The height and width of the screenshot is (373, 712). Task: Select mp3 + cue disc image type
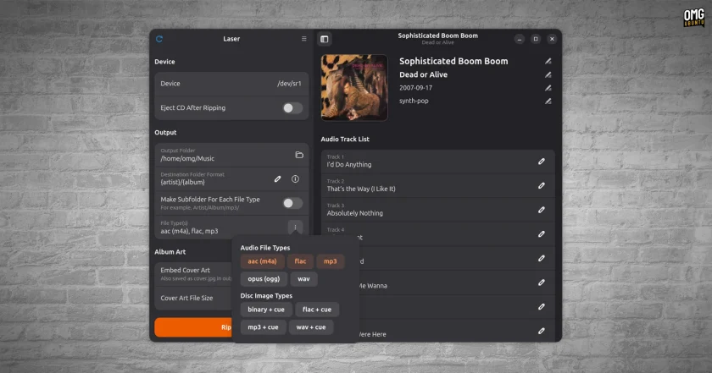point(263,327)
